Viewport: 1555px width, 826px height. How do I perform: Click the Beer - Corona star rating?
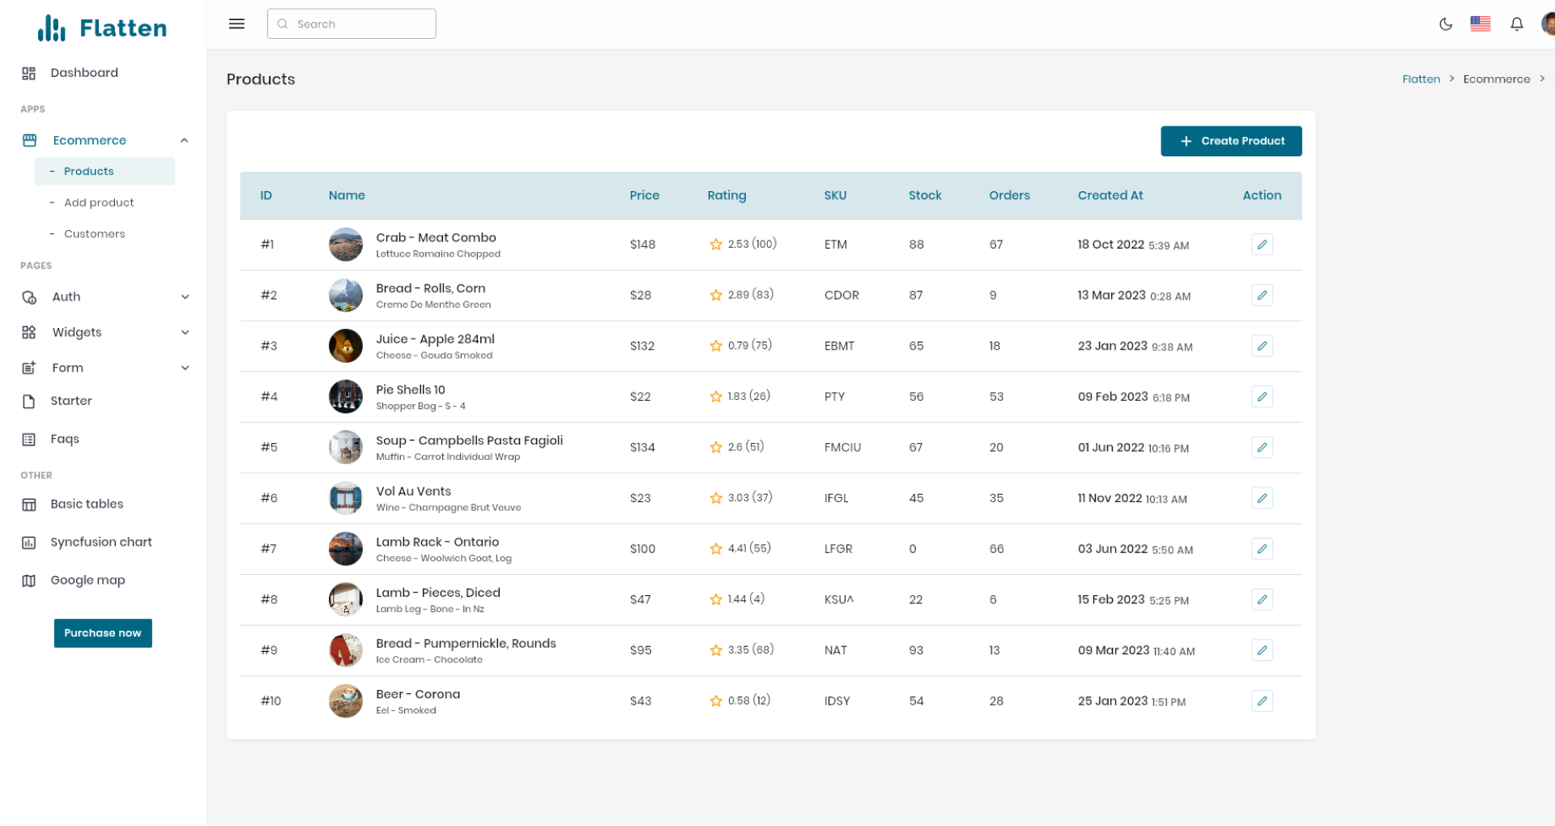716,700
